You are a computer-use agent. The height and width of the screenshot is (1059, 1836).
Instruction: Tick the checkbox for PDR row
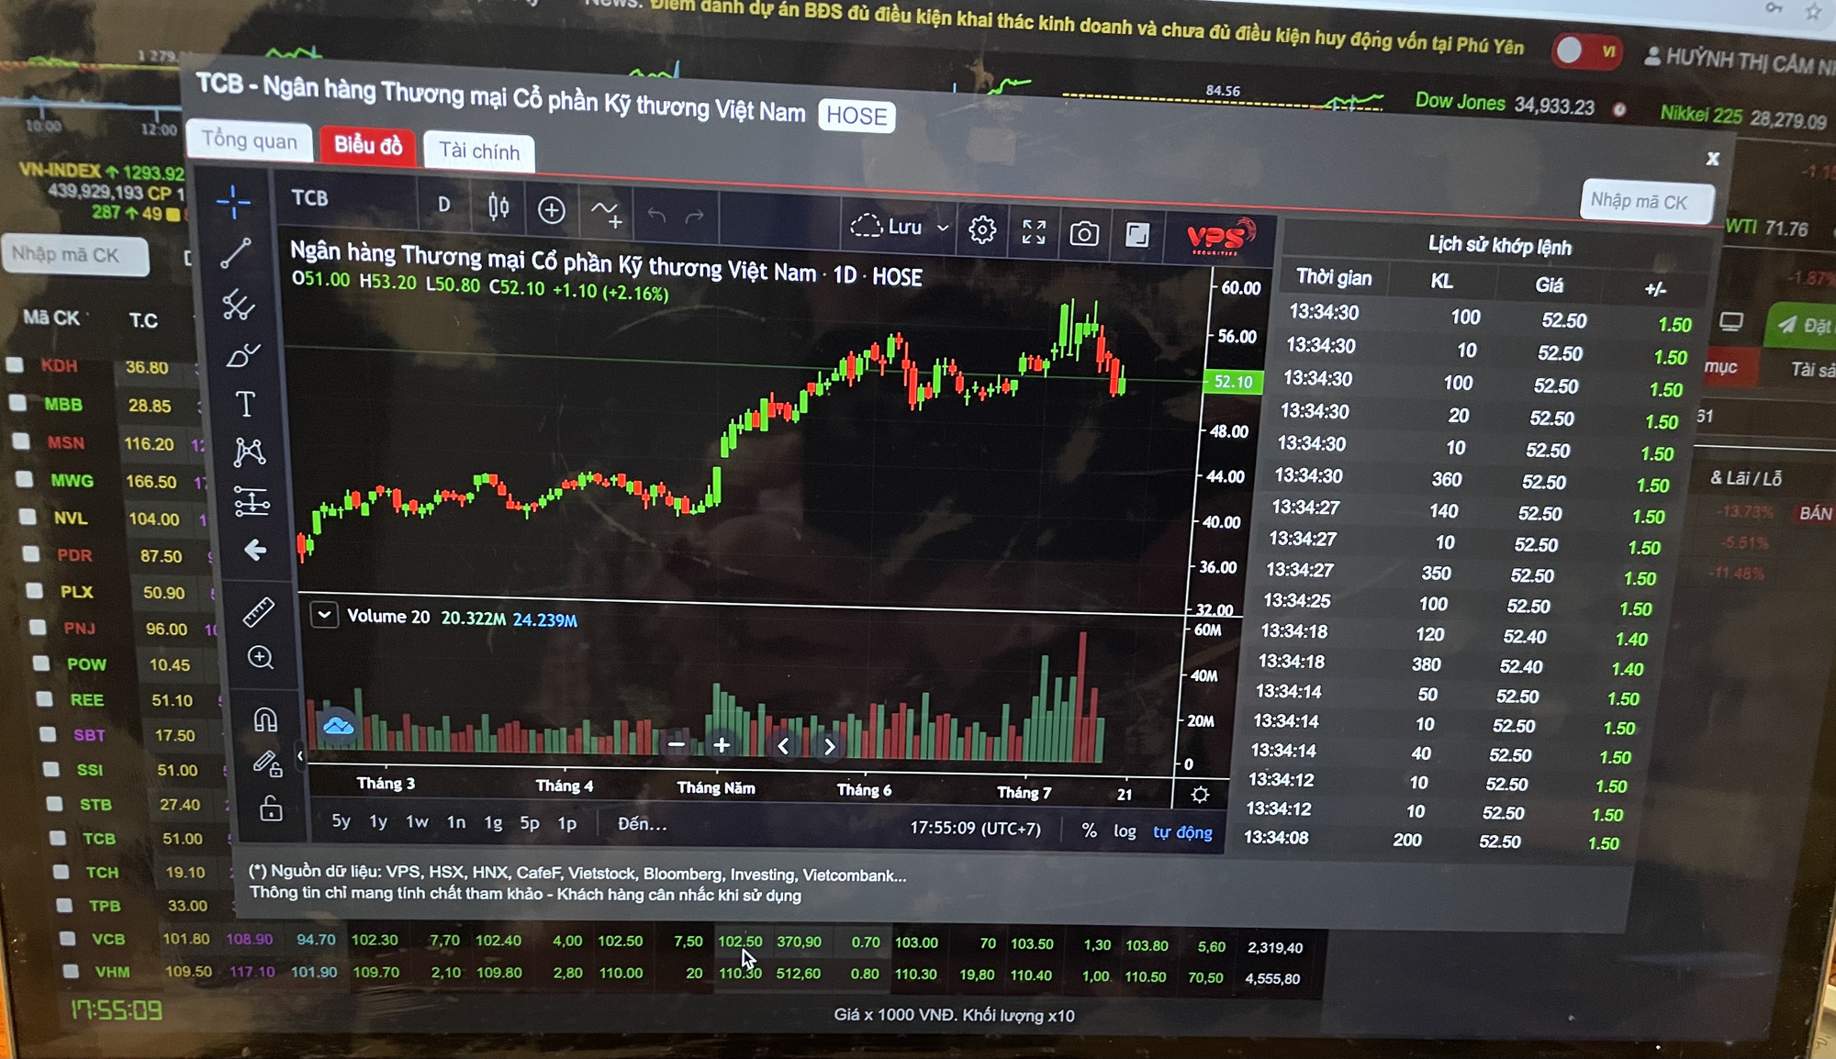click(x=31, y=553)
